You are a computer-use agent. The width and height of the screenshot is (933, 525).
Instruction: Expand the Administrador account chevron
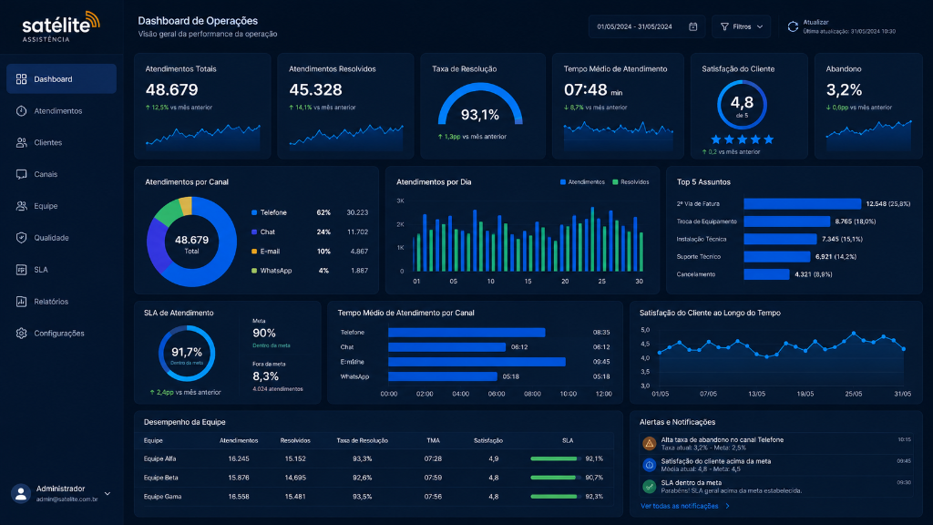coord(108,493)
